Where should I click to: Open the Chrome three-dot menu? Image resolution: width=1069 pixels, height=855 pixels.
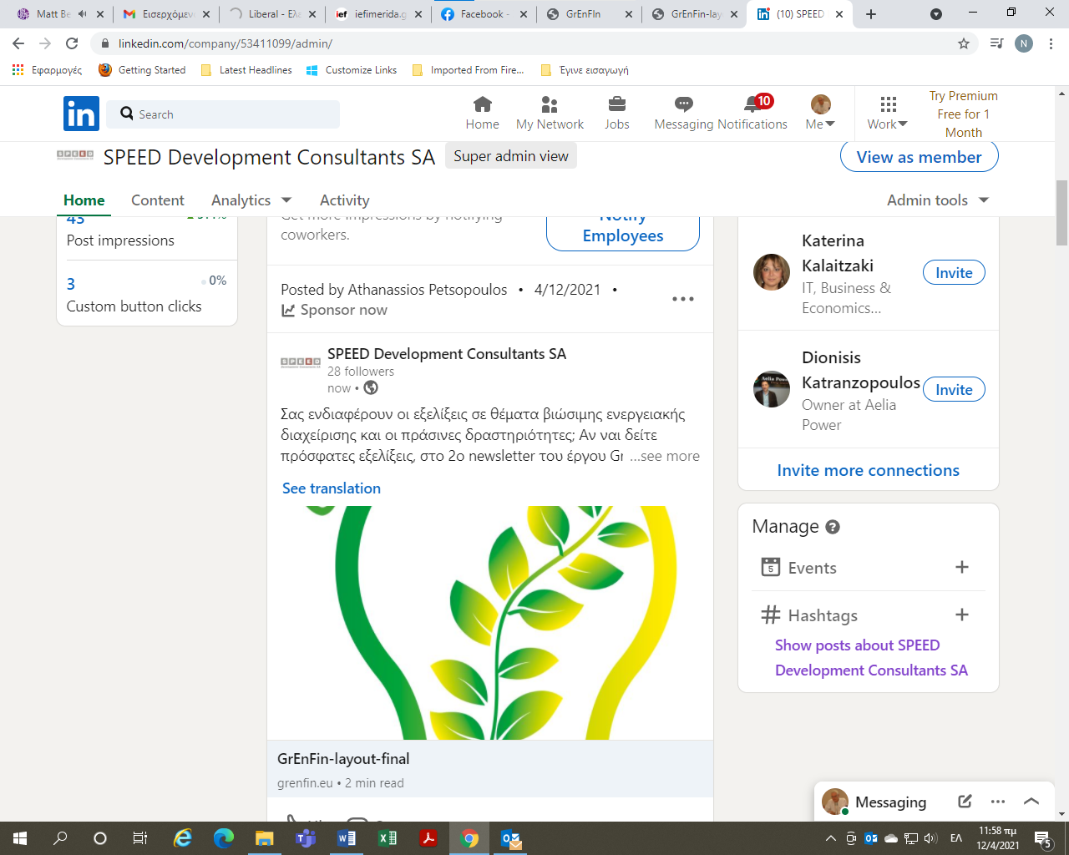[x=1051, y=43]
